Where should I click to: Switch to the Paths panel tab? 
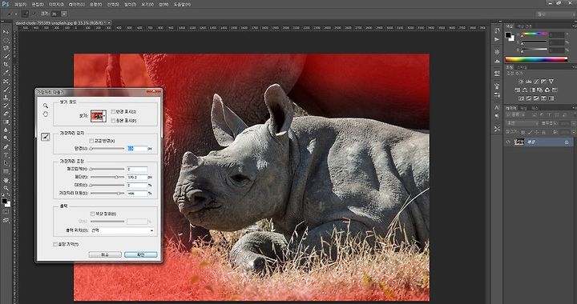click(535, 108)
